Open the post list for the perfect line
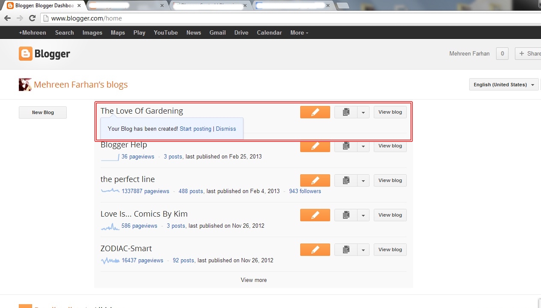The image size is (541, 308). pos(346,180)
